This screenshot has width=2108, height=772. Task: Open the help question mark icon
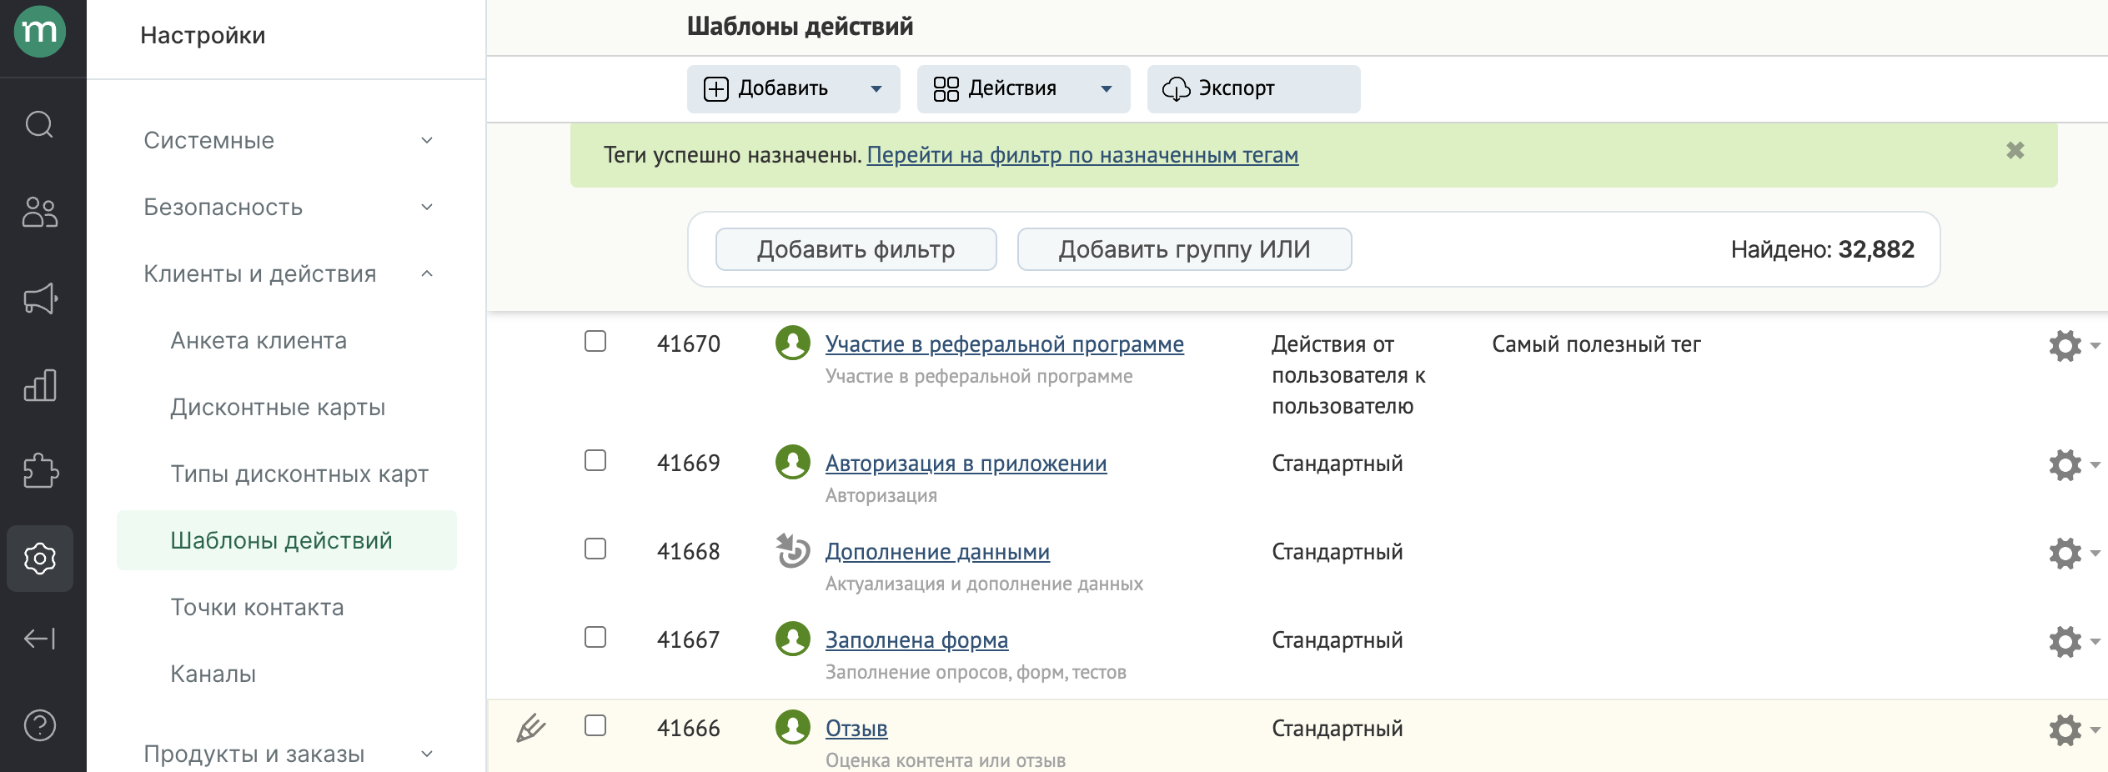[40, 725]
